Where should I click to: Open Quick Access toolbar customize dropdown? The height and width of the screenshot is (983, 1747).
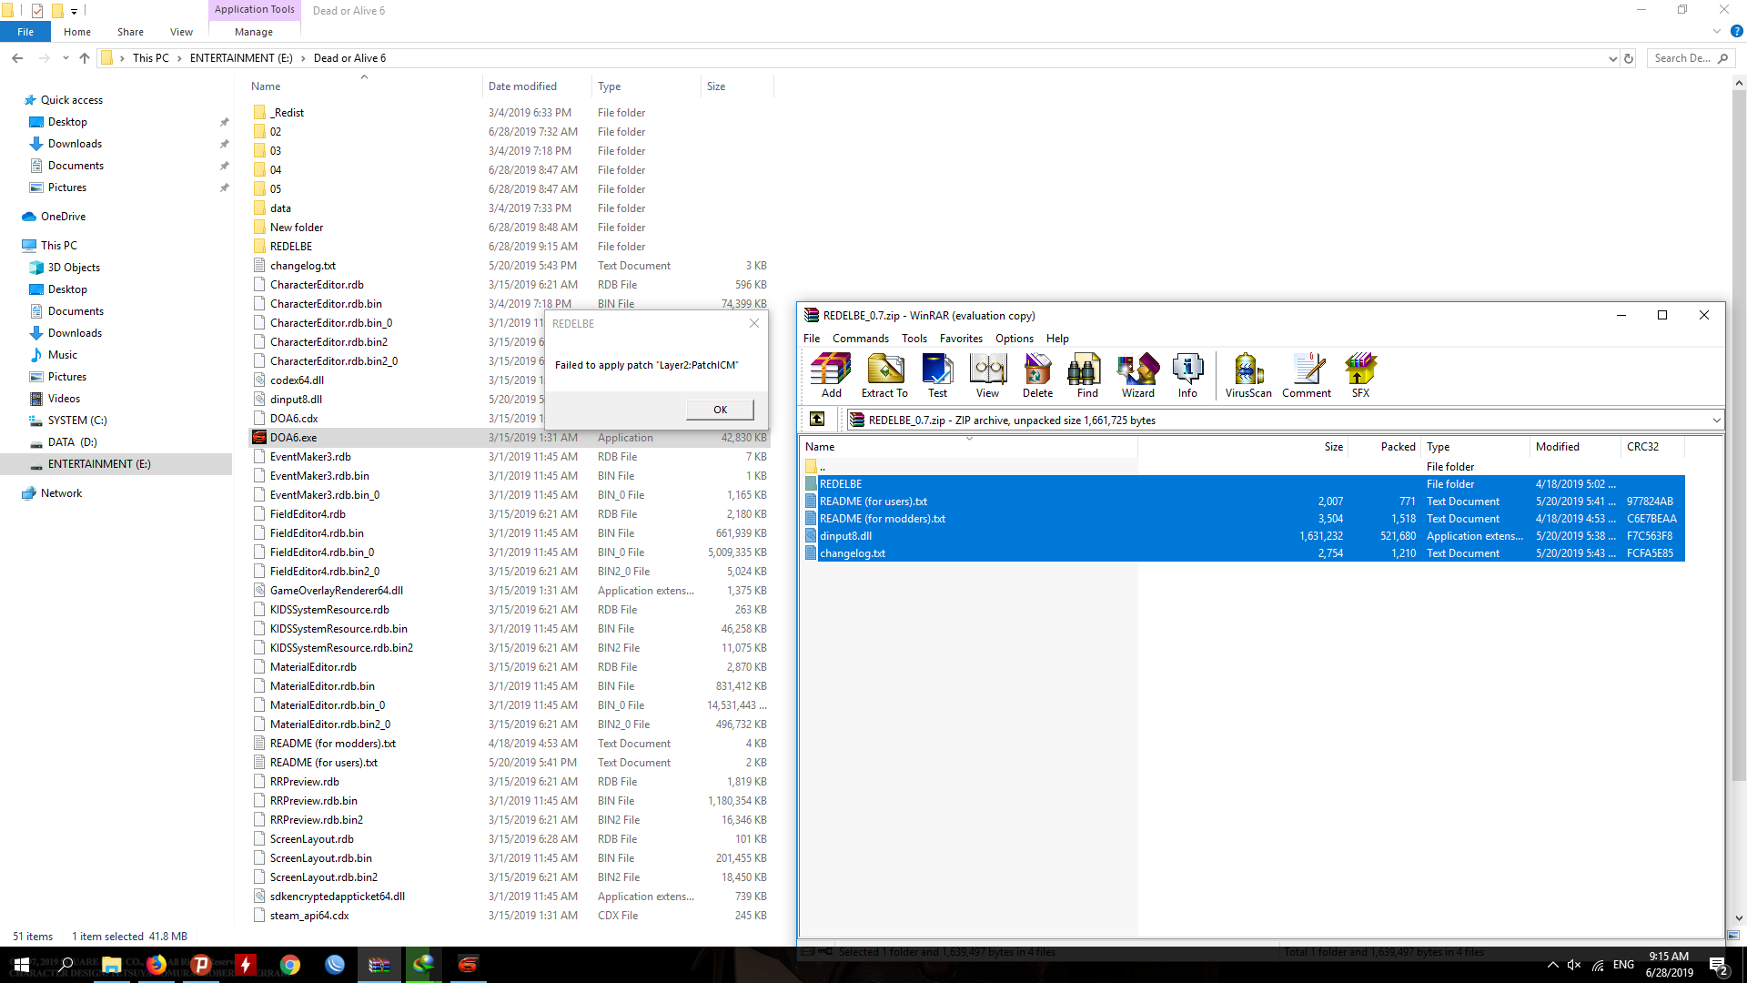pyautogui.click(x=75, y=11)
